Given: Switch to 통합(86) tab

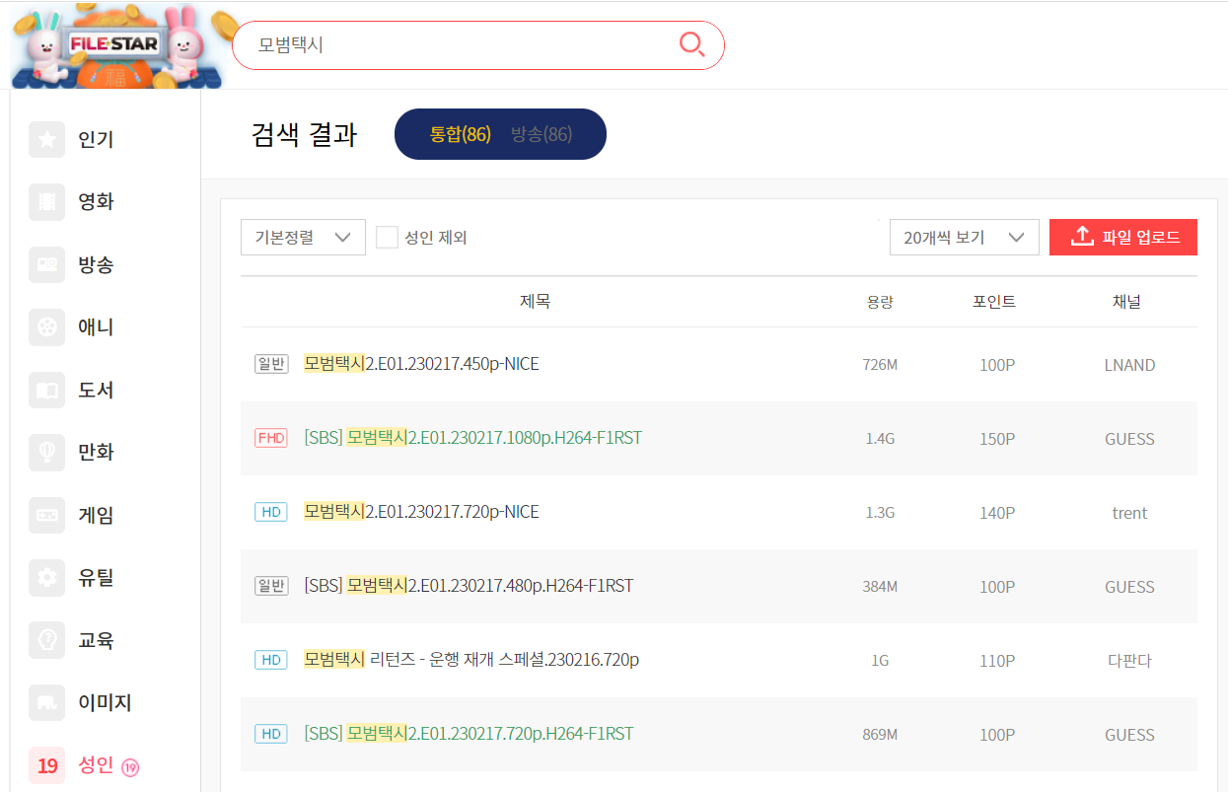Looking at the screenshot, I should click(460, 134).
